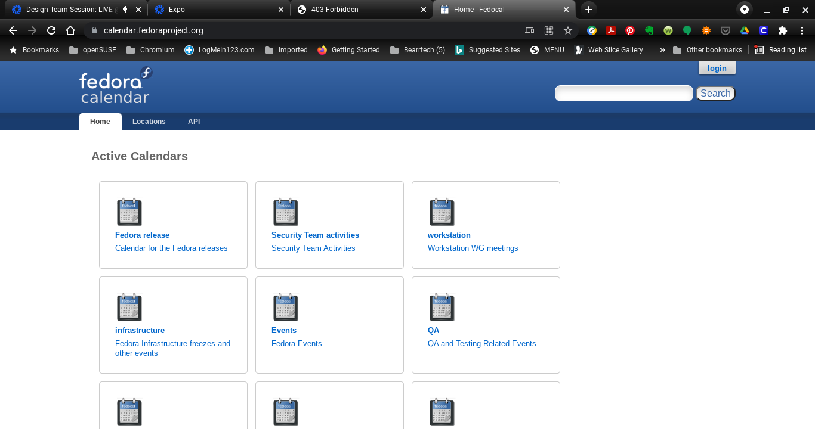Click the Workstation WG meetings description link

(x=473, y=248)
